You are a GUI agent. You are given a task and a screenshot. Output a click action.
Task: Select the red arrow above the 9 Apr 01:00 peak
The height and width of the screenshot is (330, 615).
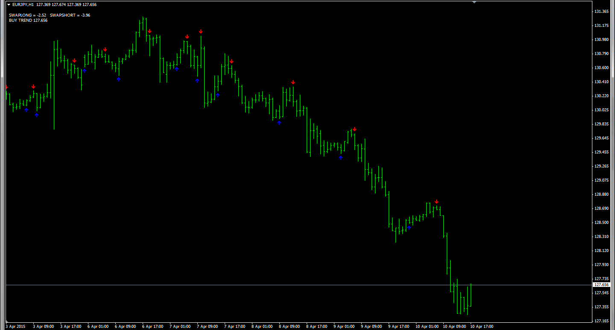pyautogui.click(x=354, y=129)
